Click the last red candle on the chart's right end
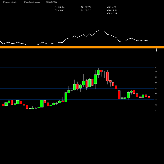Viewport: 164px width, 164px height. 149,97
